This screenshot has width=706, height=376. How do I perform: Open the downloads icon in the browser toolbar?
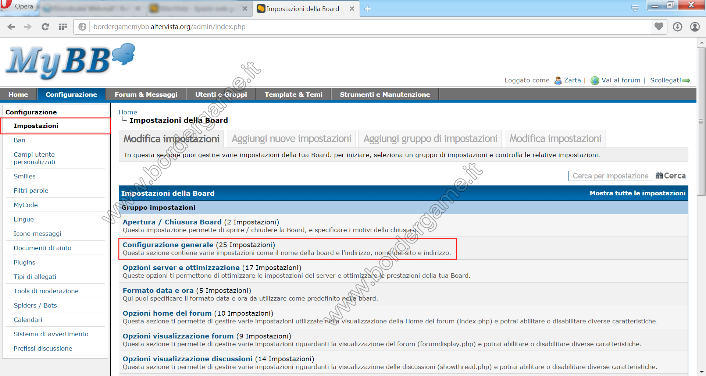coord(678,27)
